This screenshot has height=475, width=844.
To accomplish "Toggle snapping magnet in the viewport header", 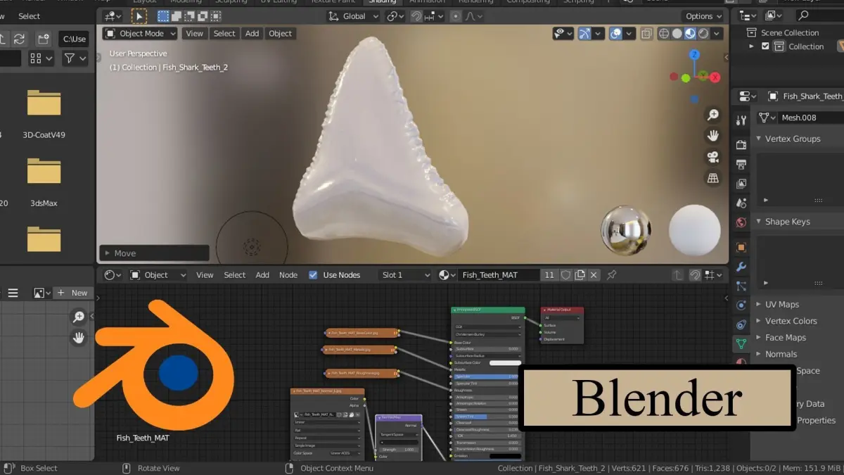I will pos(416,16).
